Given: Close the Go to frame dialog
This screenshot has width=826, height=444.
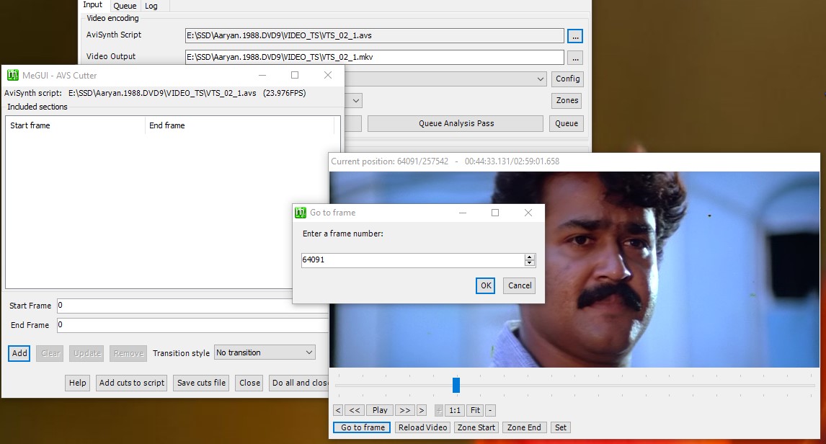Looking at the screenshot, I should tap(528, 213).
